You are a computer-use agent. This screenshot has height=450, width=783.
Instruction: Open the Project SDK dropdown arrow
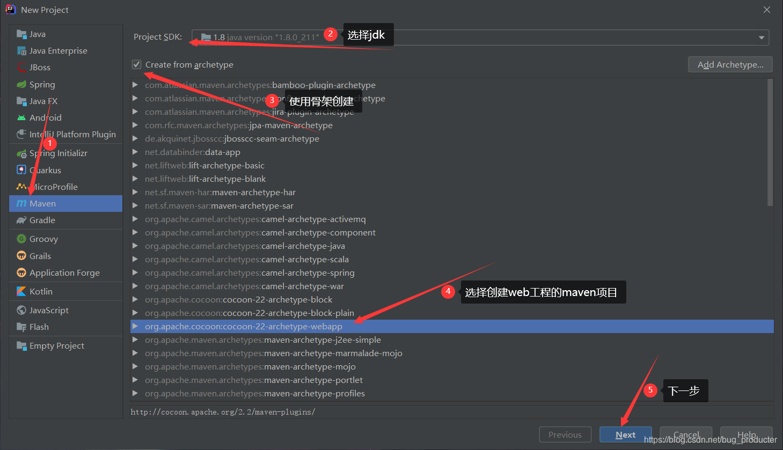(x=761, y=38)
